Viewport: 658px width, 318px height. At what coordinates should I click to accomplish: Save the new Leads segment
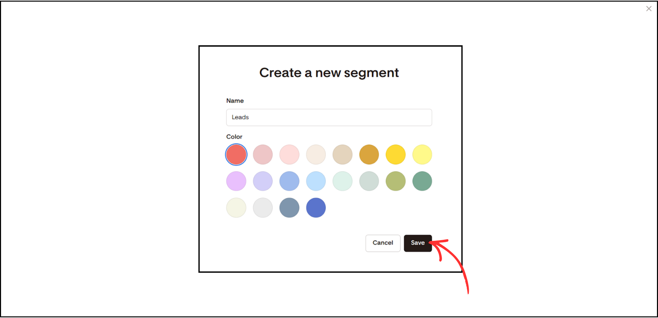418,243
